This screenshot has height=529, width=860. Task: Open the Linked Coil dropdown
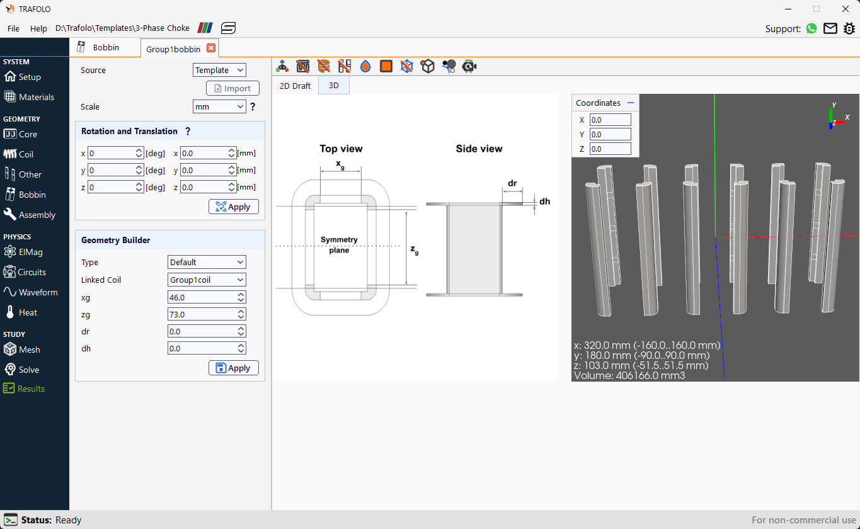click(207, 280)
